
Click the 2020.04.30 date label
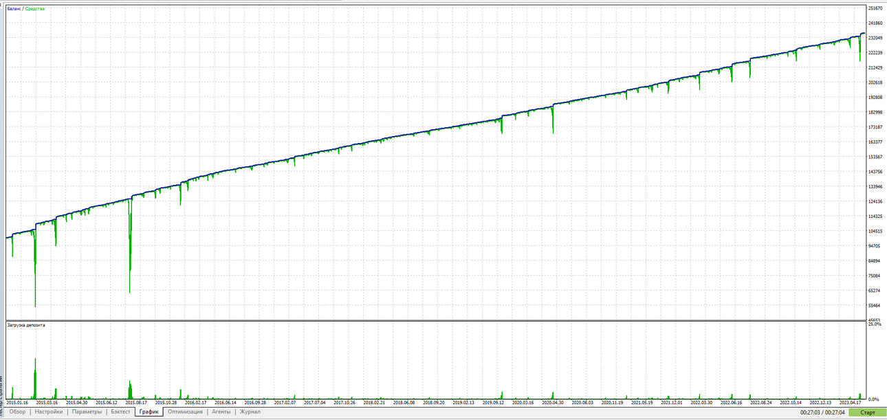click(552, 403)
